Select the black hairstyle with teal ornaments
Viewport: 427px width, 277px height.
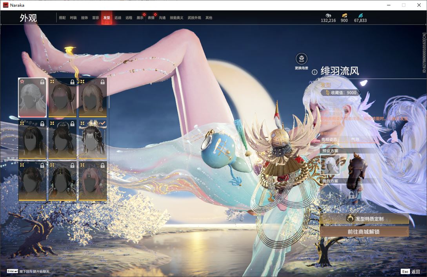click(62, 181)
